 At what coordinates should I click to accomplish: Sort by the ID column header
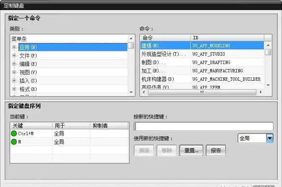[x=227, y=38]
